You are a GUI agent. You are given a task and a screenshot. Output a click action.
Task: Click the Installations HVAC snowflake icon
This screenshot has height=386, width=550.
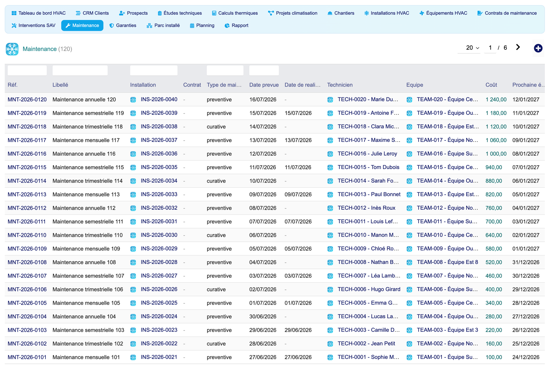tap(367, 13)
